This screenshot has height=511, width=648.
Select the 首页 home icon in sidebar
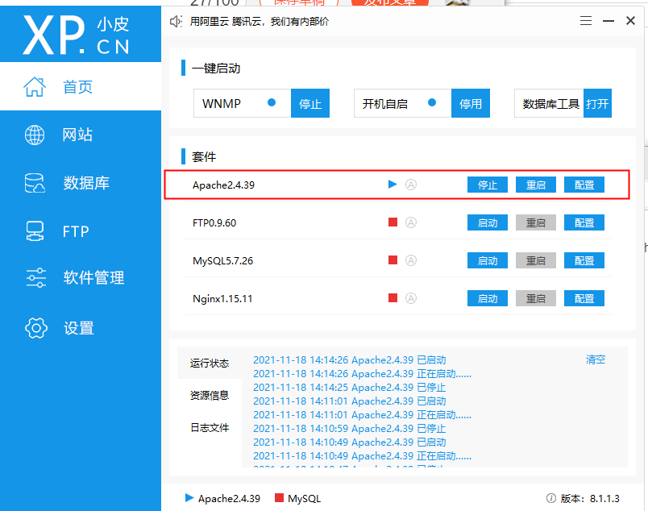(35, 85)
